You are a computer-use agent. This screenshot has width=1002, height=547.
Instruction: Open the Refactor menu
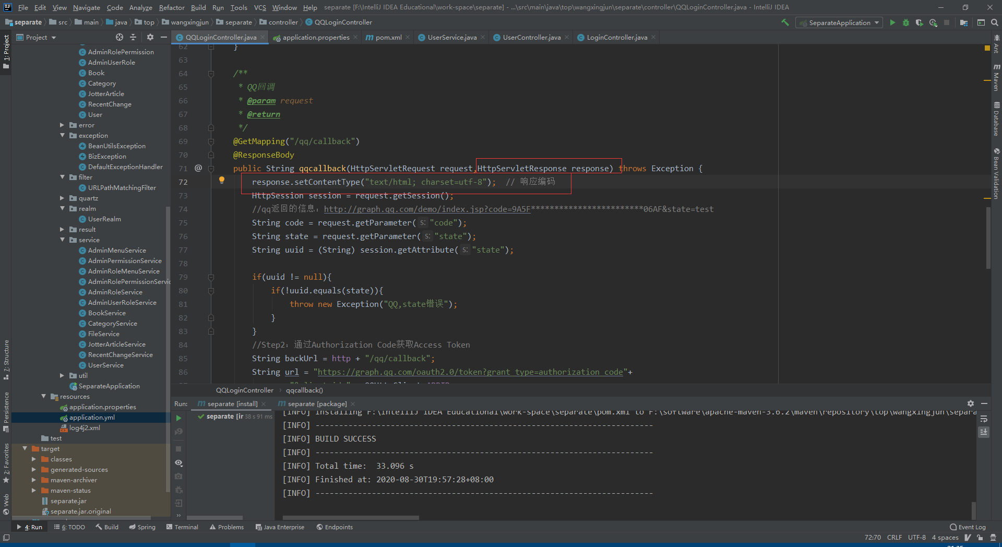pyautogui.click(x=172, y=7)
